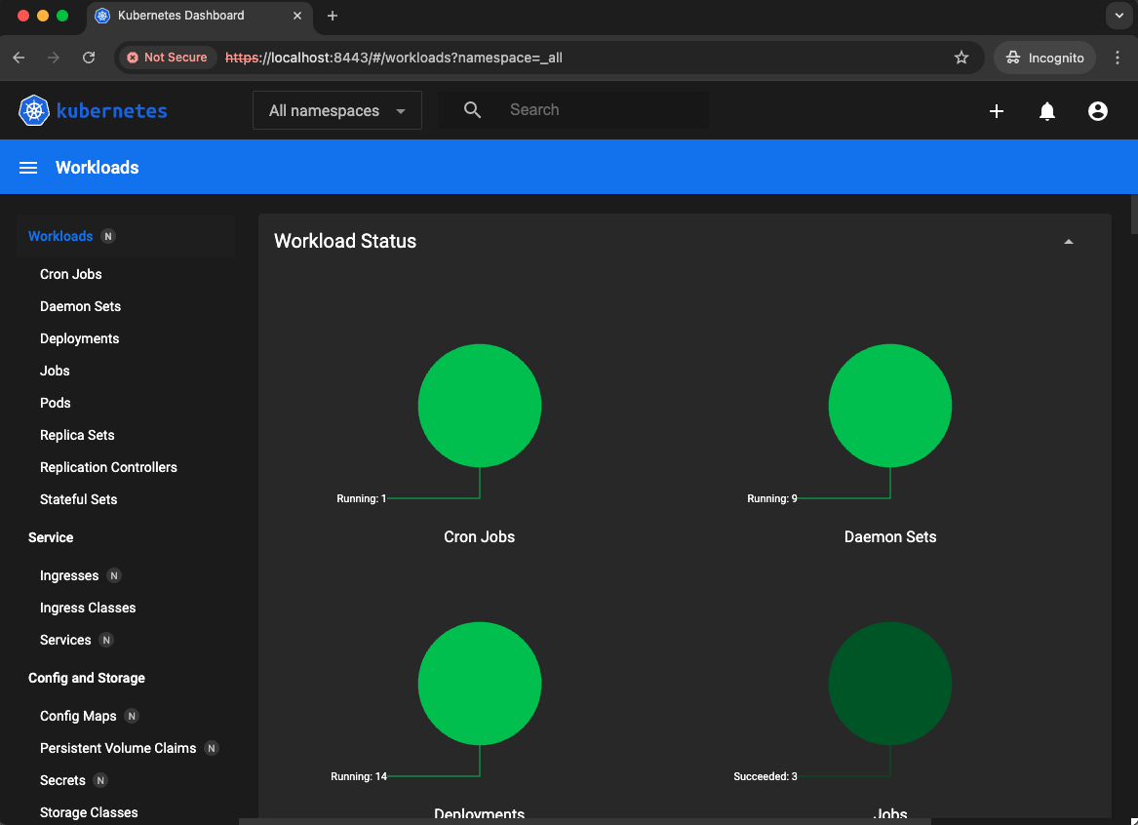Click the 'Running: 14' chart label
1138x825 pixels.
359,776
